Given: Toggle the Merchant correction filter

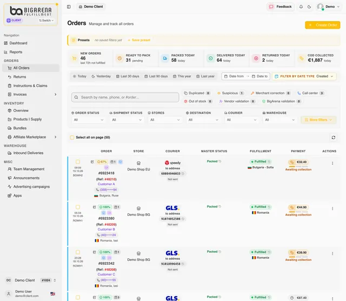Looking at the screenshot, I should [x=270, y=93].
